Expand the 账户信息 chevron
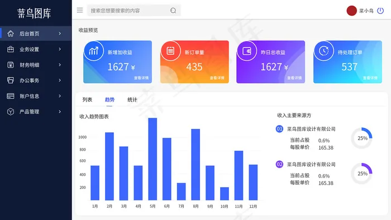Viewport: 391px width, 220px height. point(60,96)
